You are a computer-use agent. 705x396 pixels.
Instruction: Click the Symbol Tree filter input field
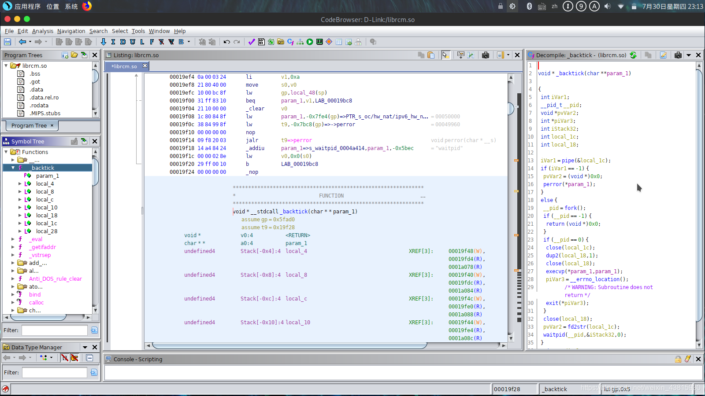coord(55,330)
